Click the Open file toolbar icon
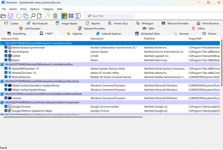 (x=3, y=16)
